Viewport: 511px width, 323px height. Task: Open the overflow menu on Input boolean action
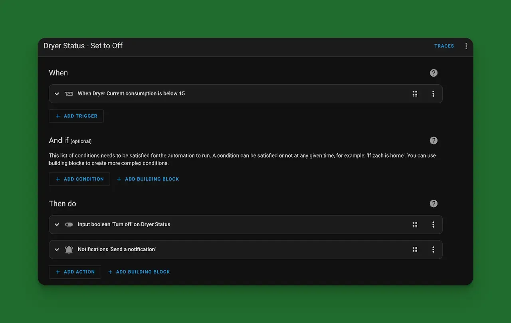[x=433, y=224]
